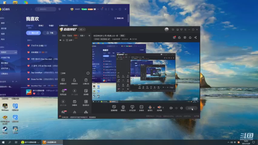Open the 弹幕助手 tool in streaming companion

[x=63, y=82]
